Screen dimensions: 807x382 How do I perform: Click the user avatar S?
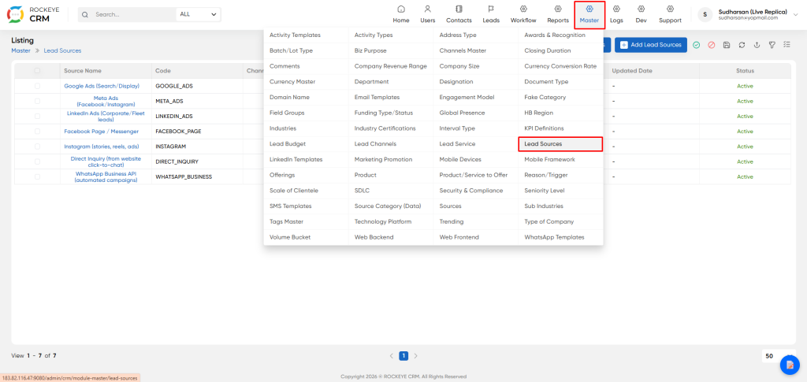[x=705, y=14]
